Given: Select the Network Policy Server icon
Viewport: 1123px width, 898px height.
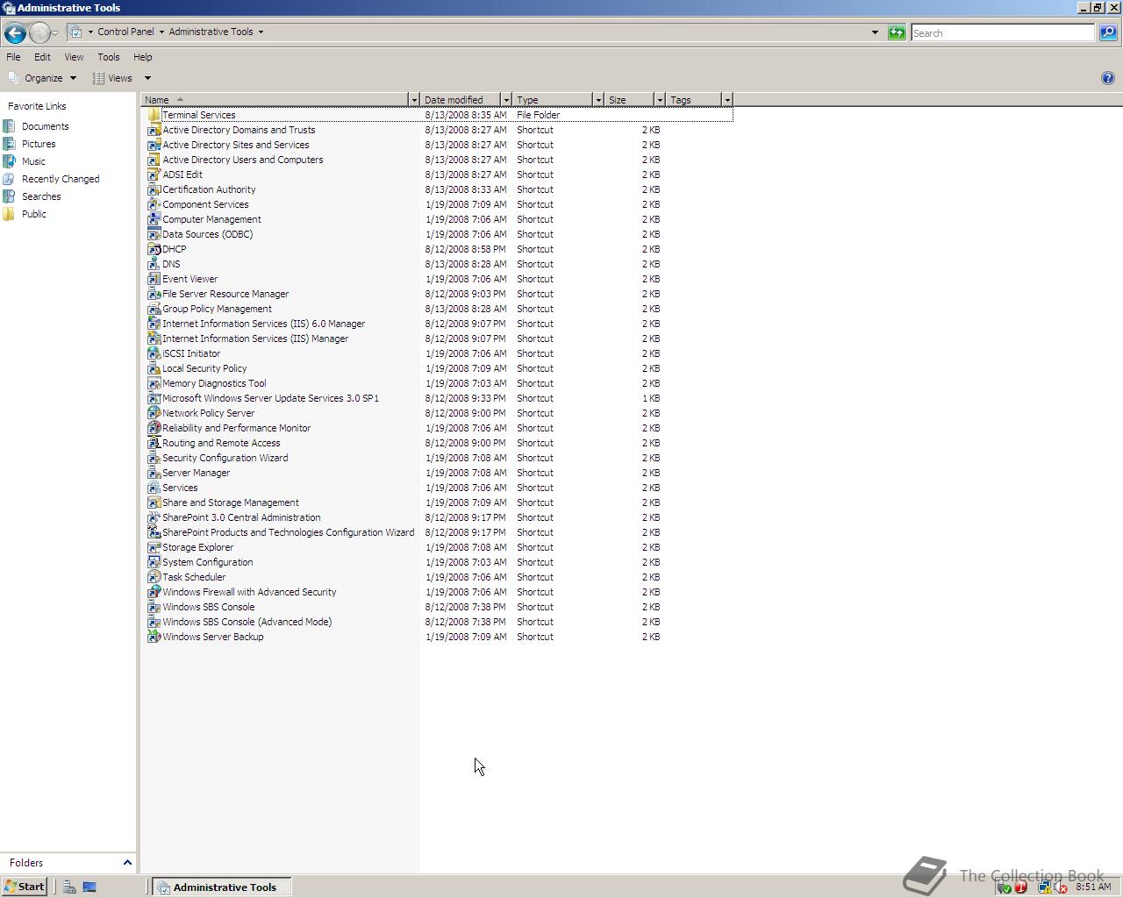Looking at the screenshot, I should point(154,413).
